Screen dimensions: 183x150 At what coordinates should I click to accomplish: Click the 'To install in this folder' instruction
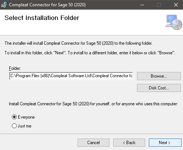(x=90, y=53)
